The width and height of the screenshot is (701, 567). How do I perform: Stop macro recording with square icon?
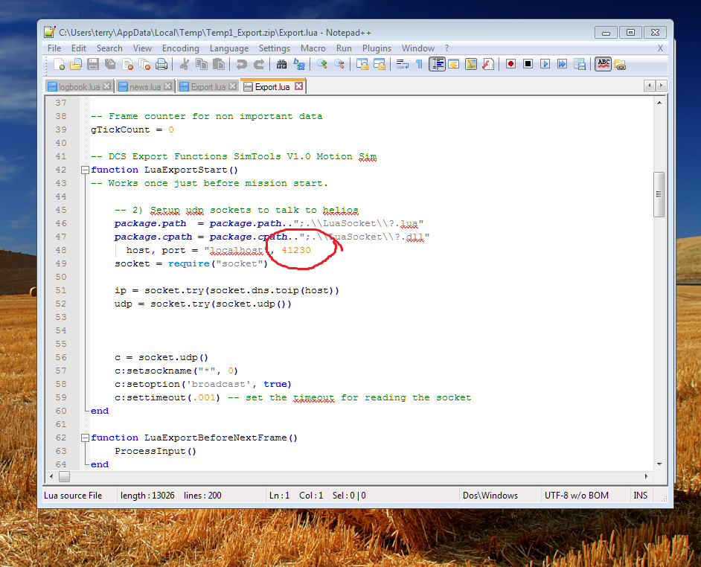528,65
